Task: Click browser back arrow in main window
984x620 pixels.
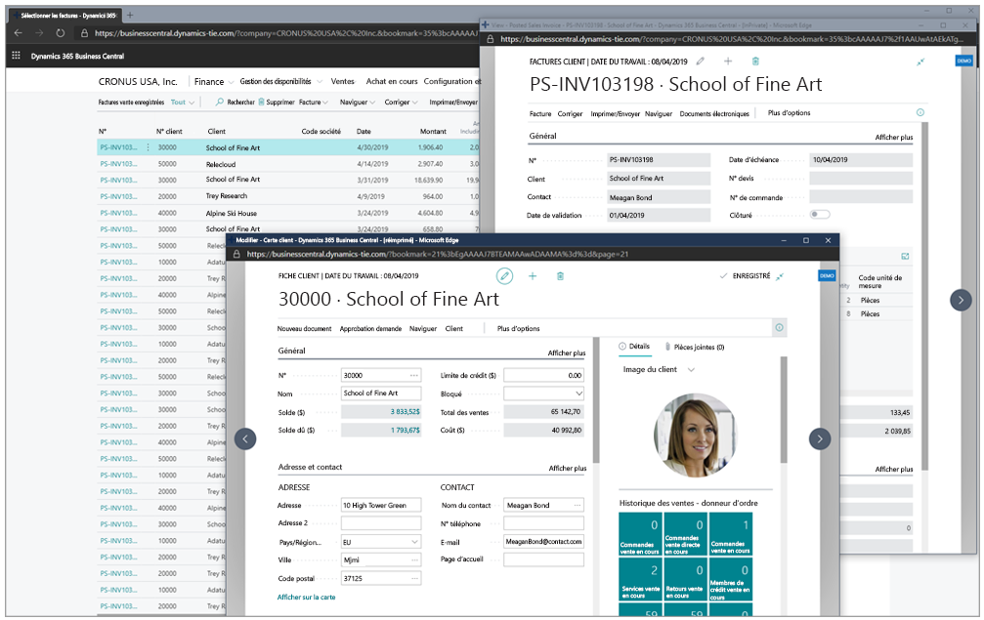Action: [19, 33]
